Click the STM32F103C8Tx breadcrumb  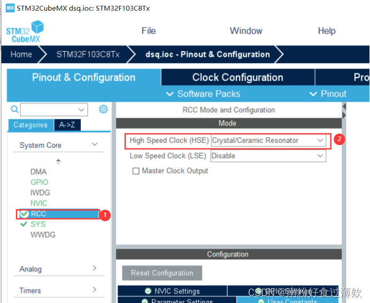click(88, 55)
